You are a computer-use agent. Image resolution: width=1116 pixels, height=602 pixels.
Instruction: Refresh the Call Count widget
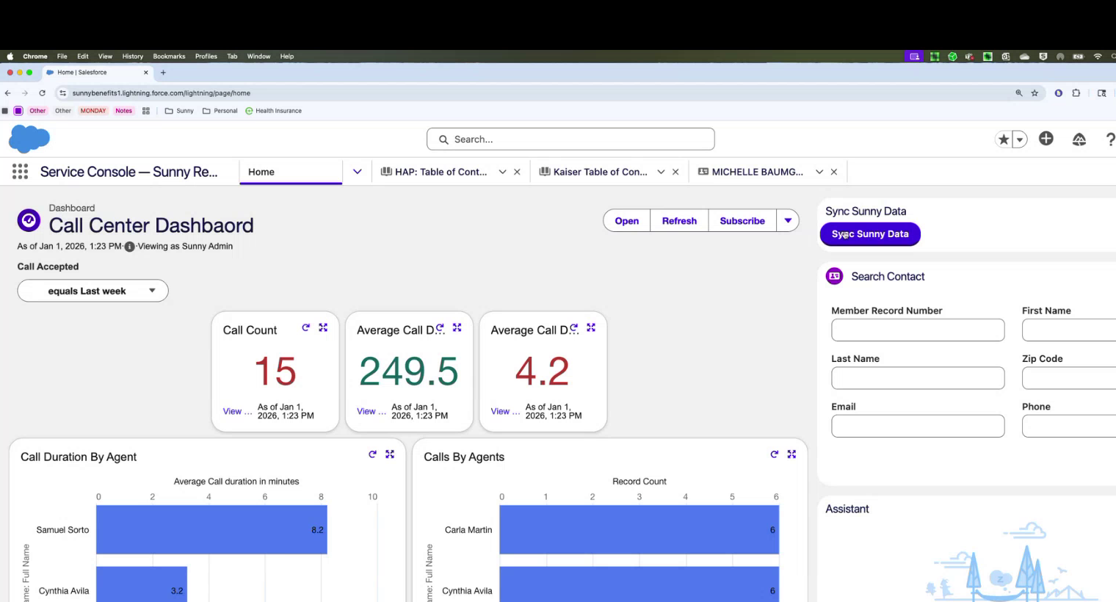[305, 328]
